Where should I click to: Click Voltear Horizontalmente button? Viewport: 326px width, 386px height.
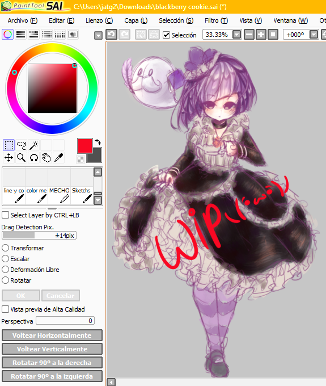point(52,335)
